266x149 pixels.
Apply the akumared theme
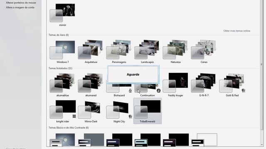point(91,83)
